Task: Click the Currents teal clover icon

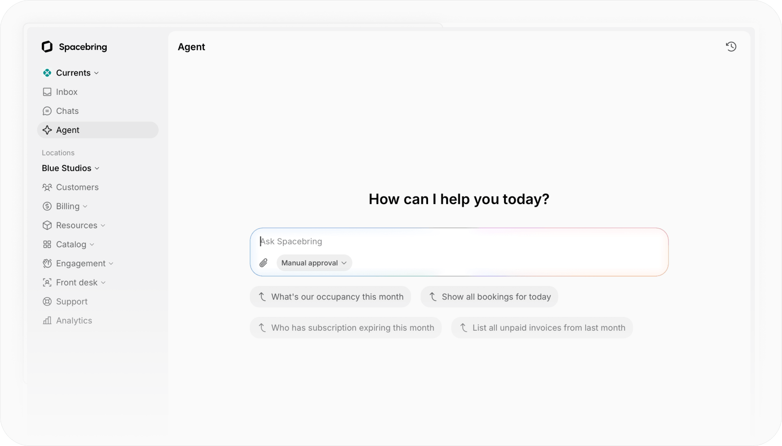Action: (x=47, y=73)
